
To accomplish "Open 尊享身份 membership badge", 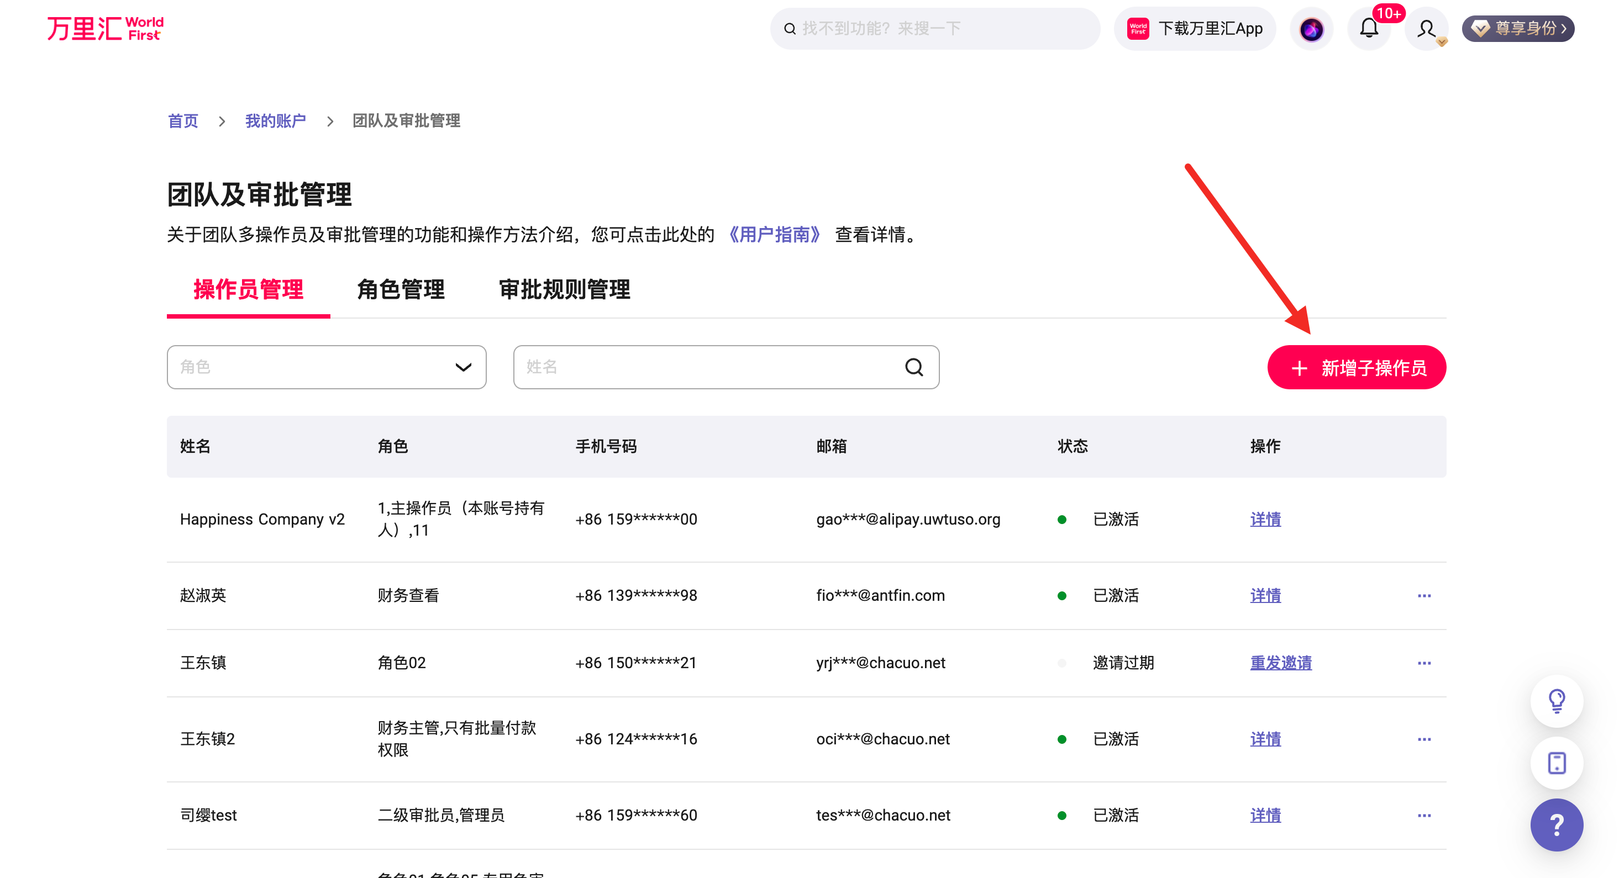I will point(1517,29).
